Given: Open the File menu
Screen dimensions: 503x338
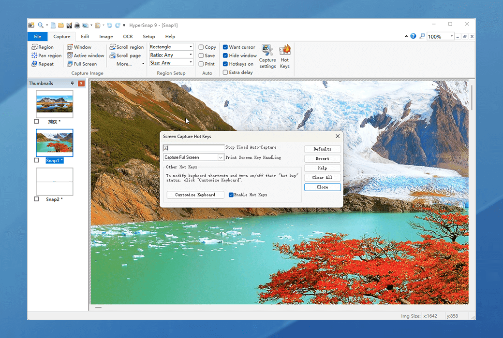Looking at the screenshot, I should pos(38,36).
